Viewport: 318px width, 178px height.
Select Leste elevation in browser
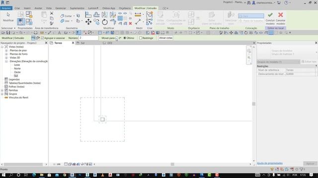(17, 65)
